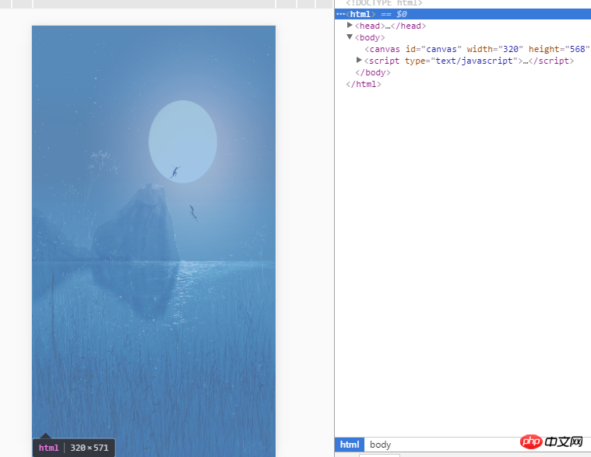This screenshot has height=457, width=591.
Task: Click the id="canvas" attribute
Action: click(434, 49)
